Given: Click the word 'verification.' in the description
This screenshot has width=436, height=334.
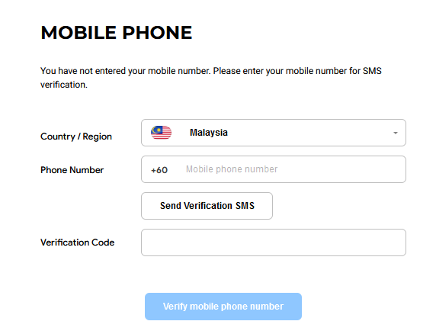Looking at the screenshot, I should click(x=64, y=85).
